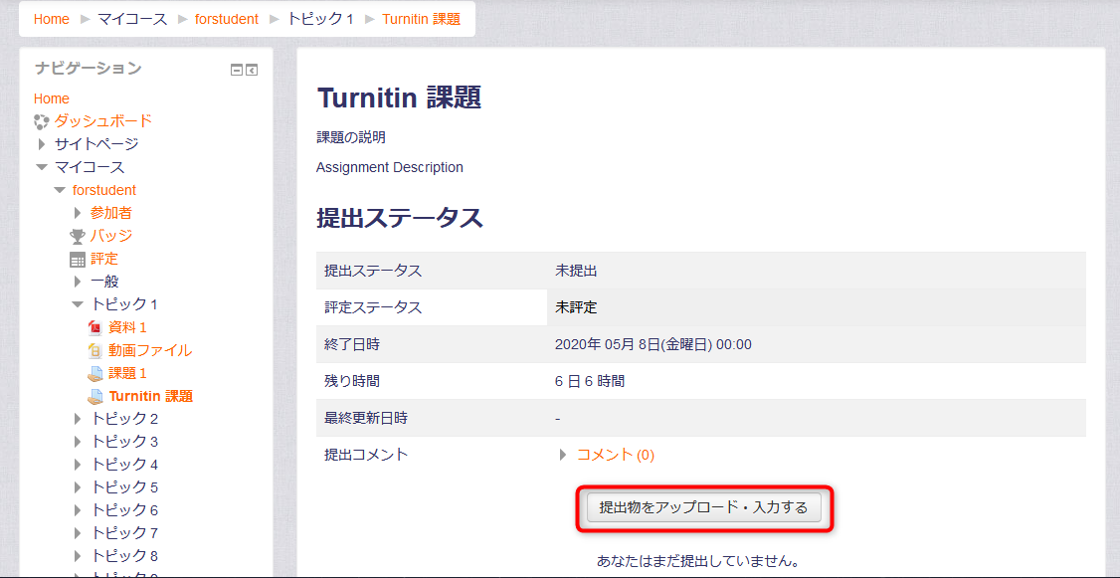Image resolution: width=1120 pixels, height=578 pixels.
Task: Click the Assignment Description text
Action: 389,168
